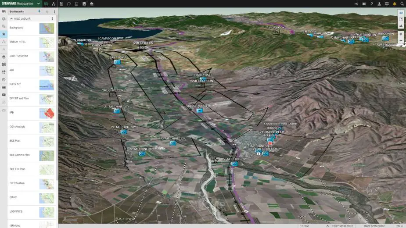Screen dimensions: 406x228
Task: Click the IPB bookmark thumbnail
Action: coord(47,113)
